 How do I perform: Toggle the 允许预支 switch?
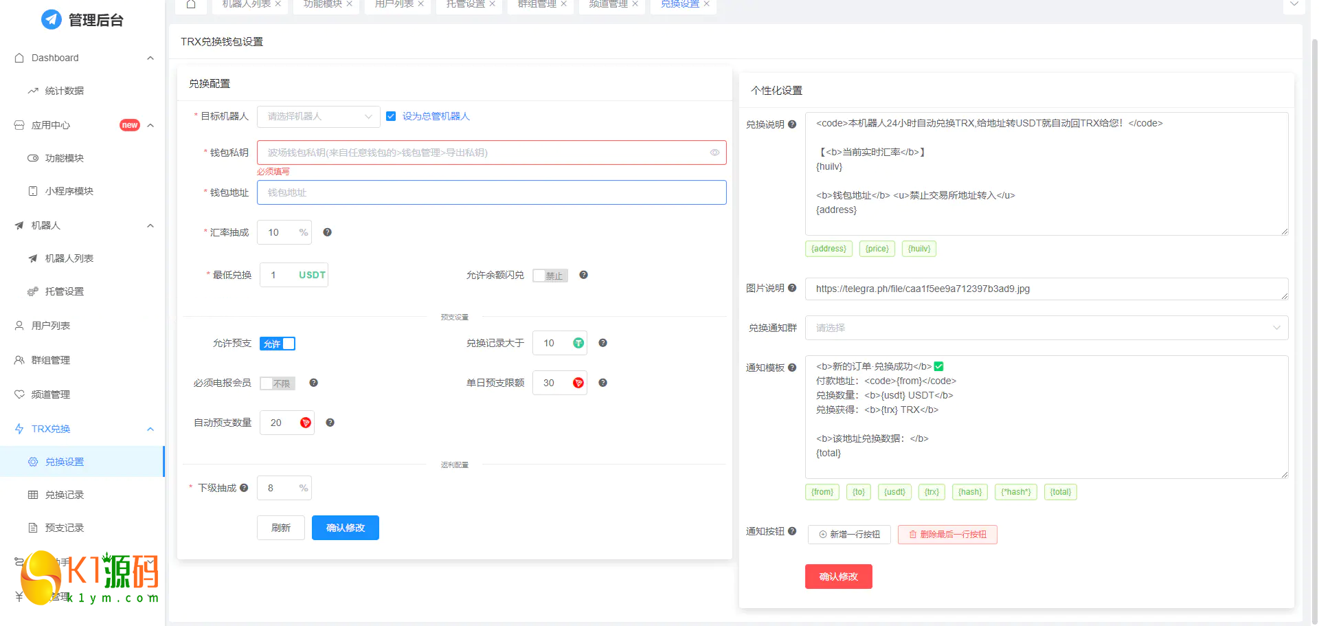click(x=278, y=344)
